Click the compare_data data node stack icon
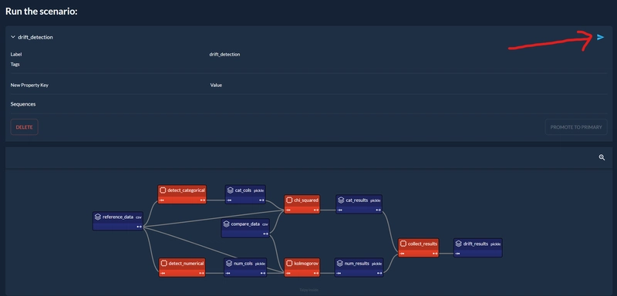Viewport: 617px width, 296px height. click(226, 224)
